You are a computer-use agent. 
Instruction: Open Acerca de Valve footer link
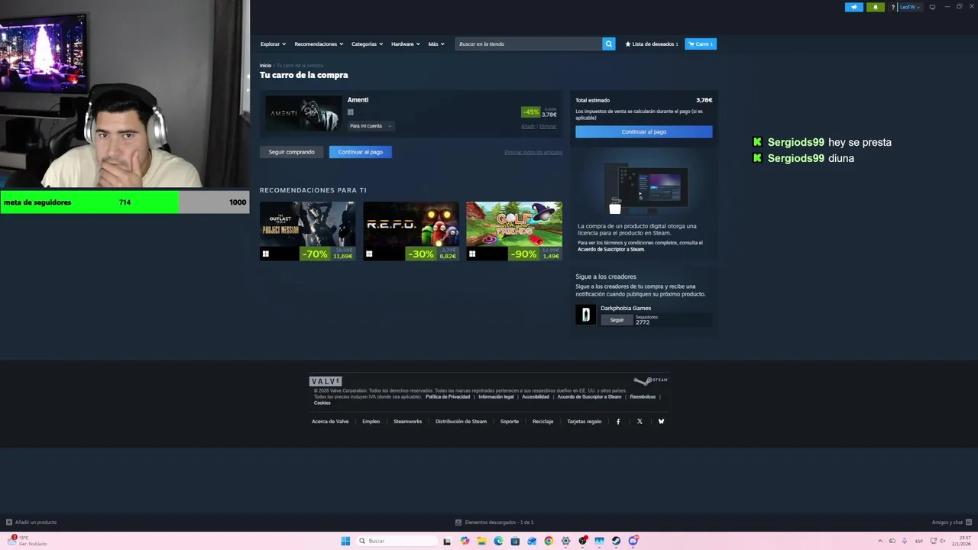(330, 422)
